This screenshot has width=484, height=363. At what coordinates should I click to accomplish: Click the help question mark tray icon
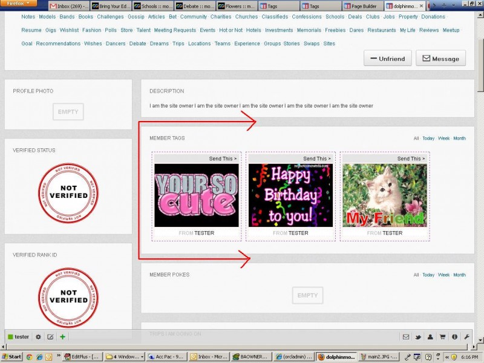click(428, 357)
